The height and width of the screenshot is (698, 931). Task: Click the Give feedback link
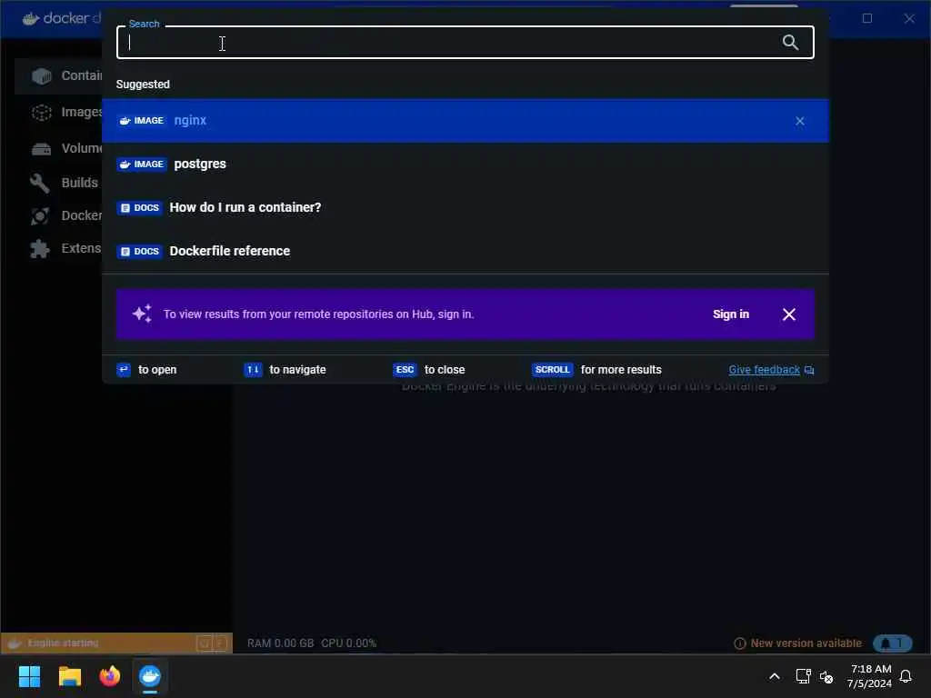click(x=764, y=370)
